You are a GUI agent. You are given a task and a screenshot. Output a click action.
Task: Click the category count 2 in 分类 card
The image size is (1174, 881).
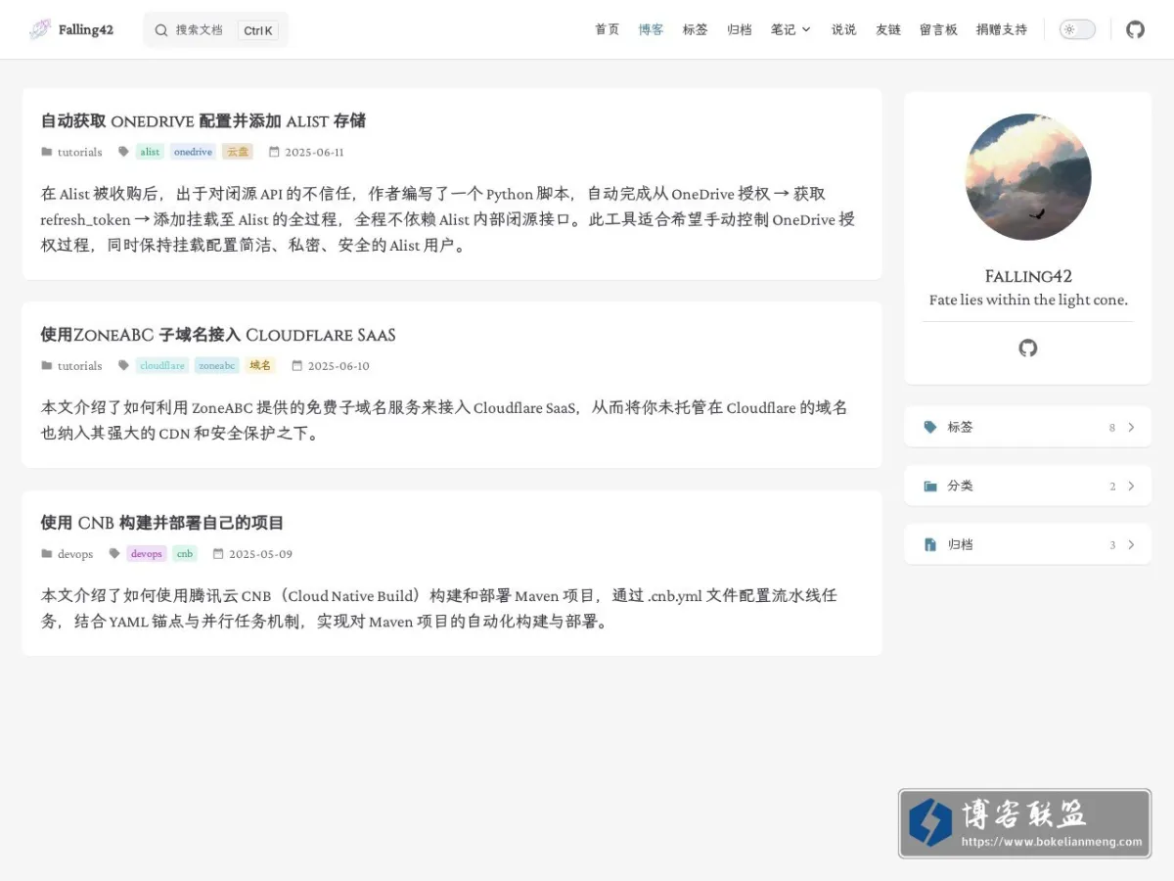[x=1112, y=487]
